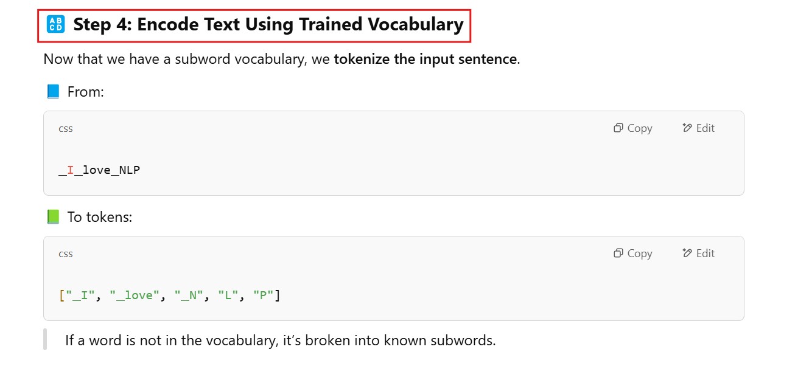Click the bold phrase tokenize the input sentence
Viewport: 809px width, 386px height.
[x=426, y=60]
